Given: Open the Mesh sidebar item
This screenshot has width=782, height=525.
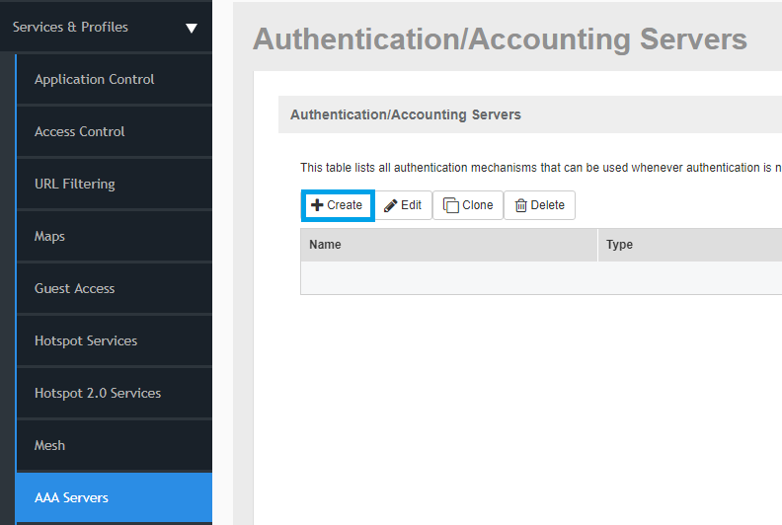Looking at the screenshot, I should coord(49,446).
